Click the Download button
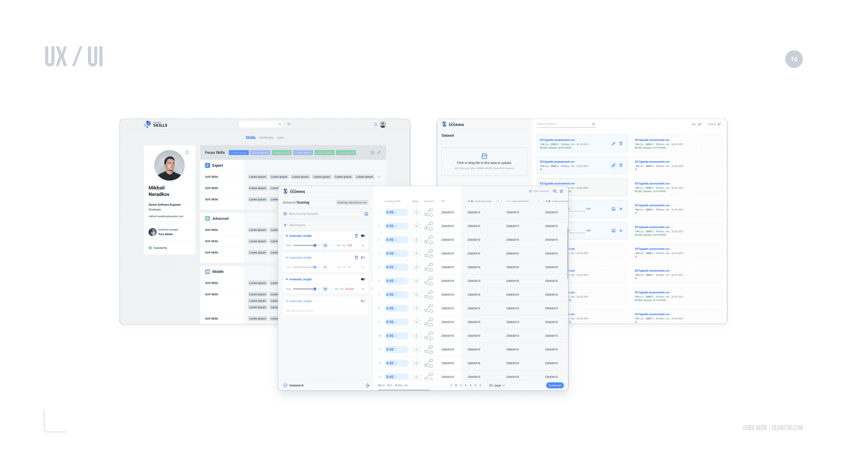This screenshot has width=847, height=476. point(555,386)
